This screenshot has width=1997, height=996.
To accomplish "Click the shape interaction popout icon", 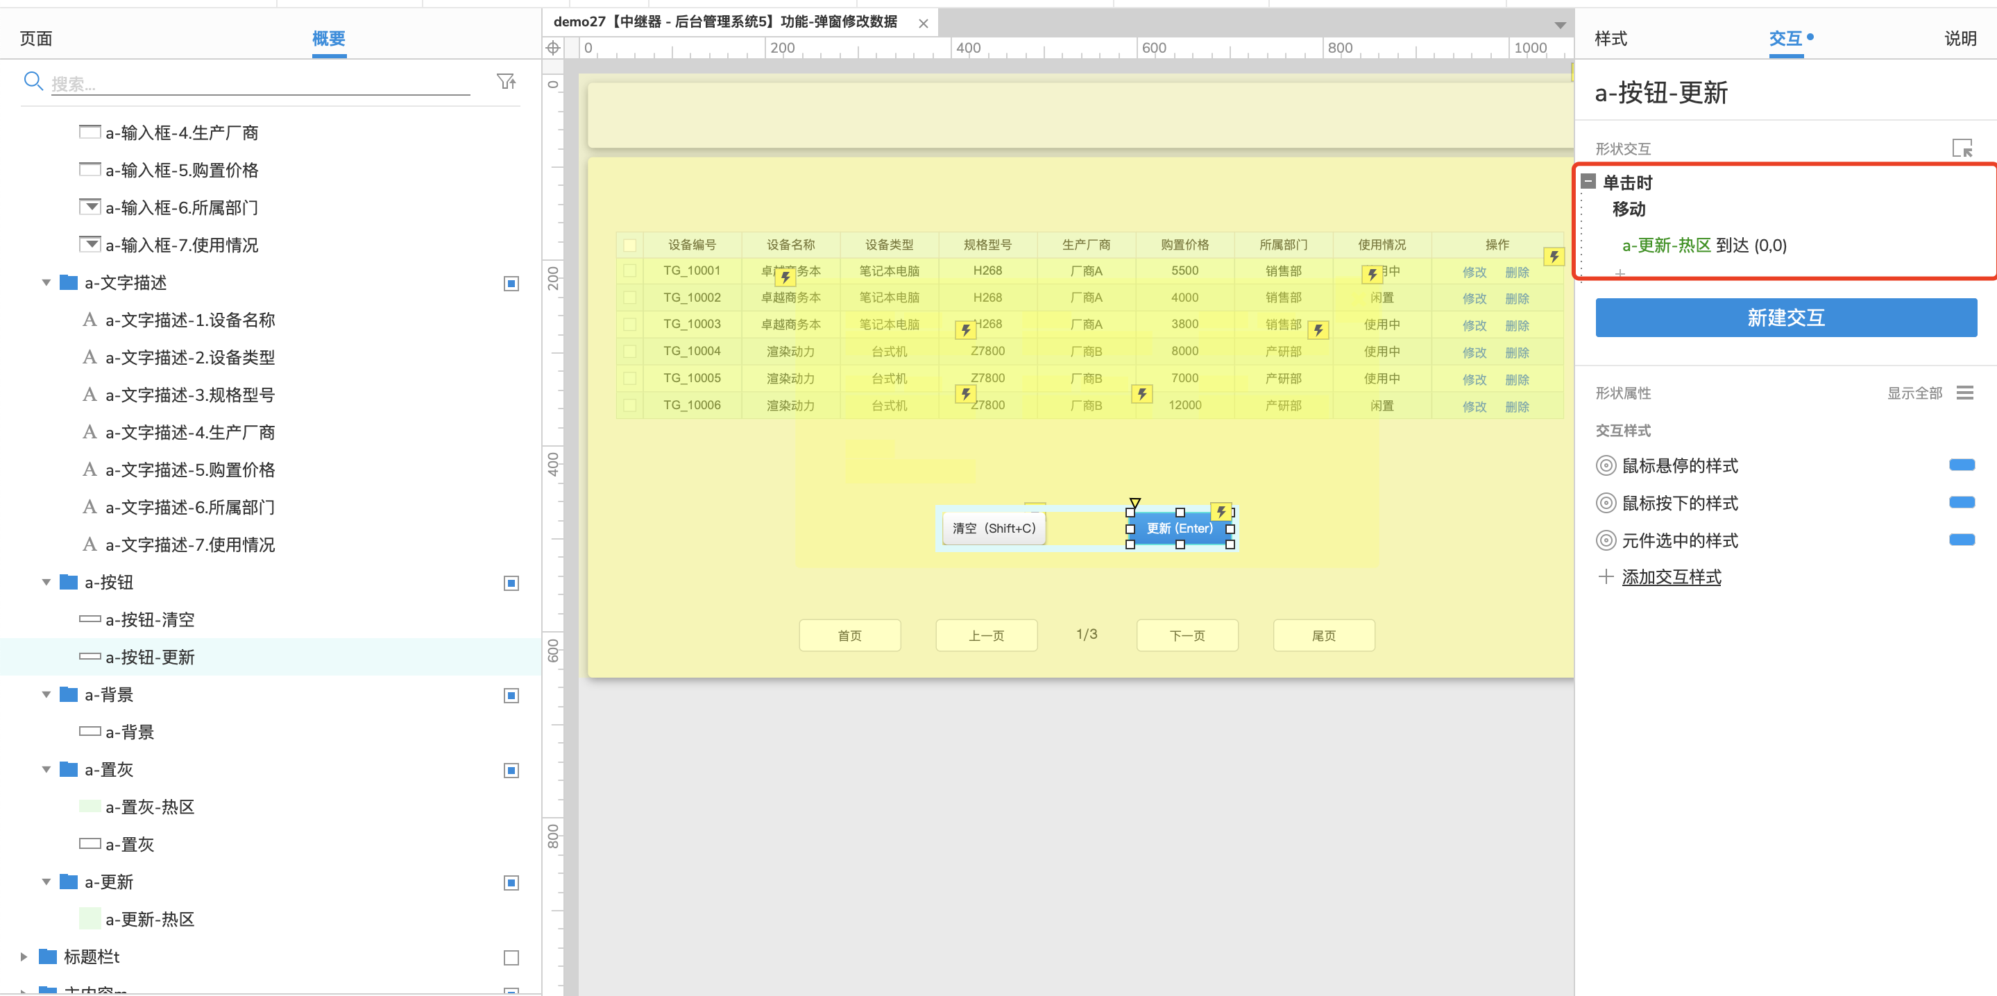I will pos(1962,148).
